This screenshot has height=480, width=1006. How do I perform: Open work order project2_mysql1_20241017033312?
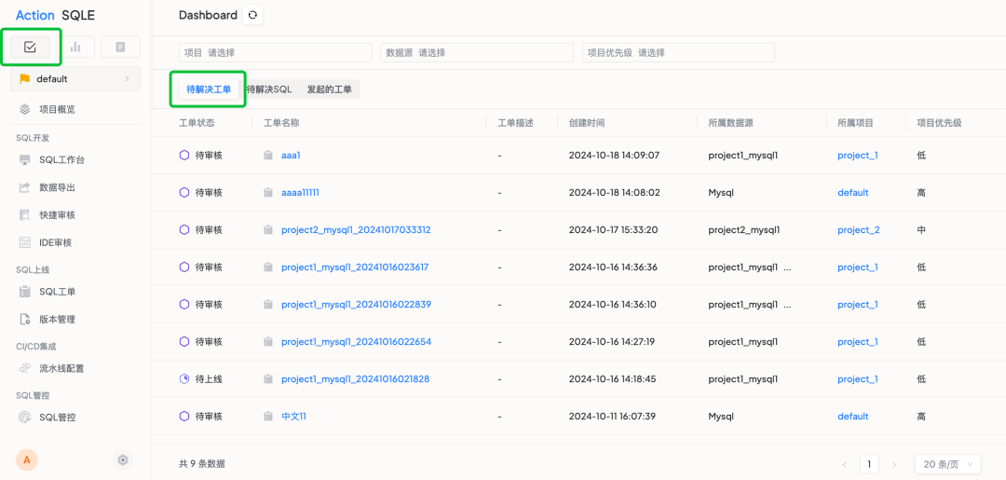[x=356, y=229]
